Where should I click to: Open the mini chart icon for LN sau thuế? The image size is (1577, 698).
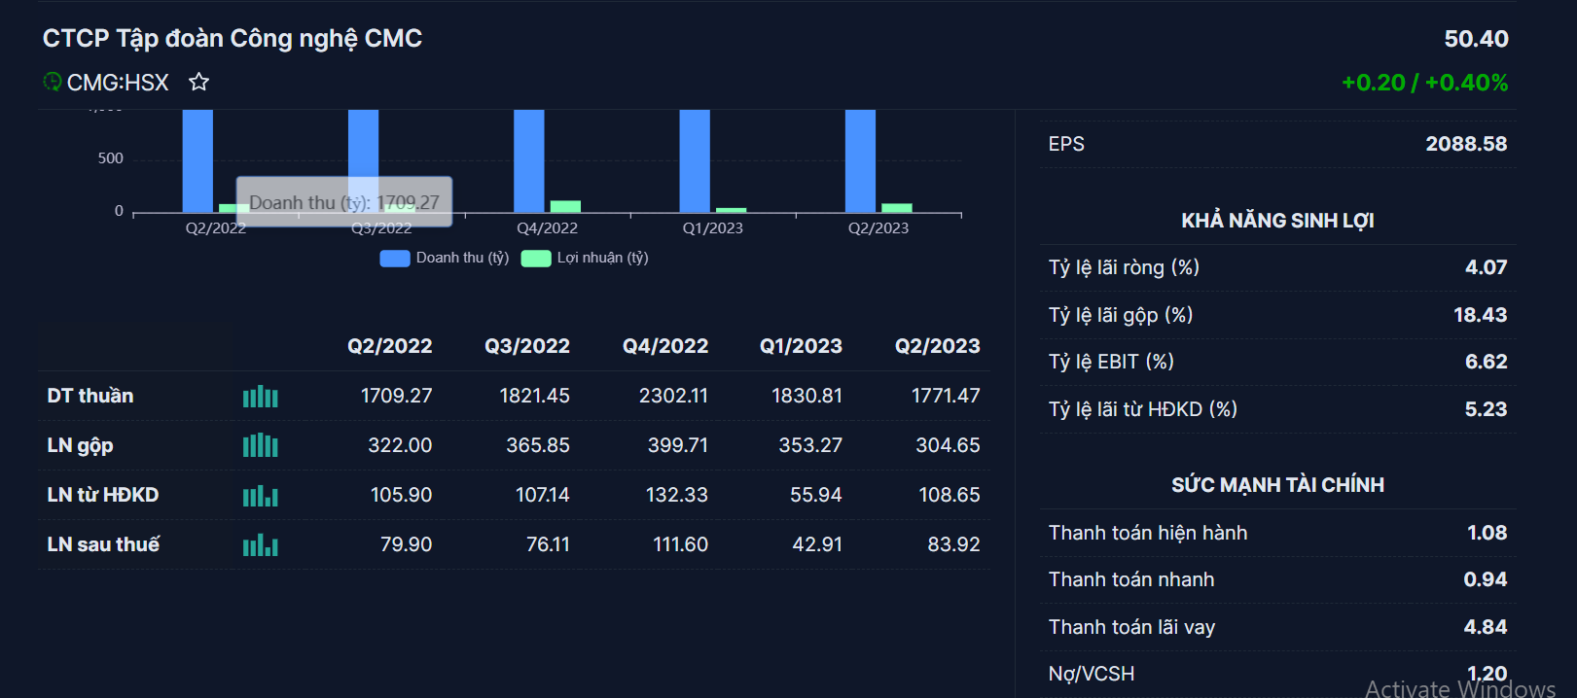(260, 545)
